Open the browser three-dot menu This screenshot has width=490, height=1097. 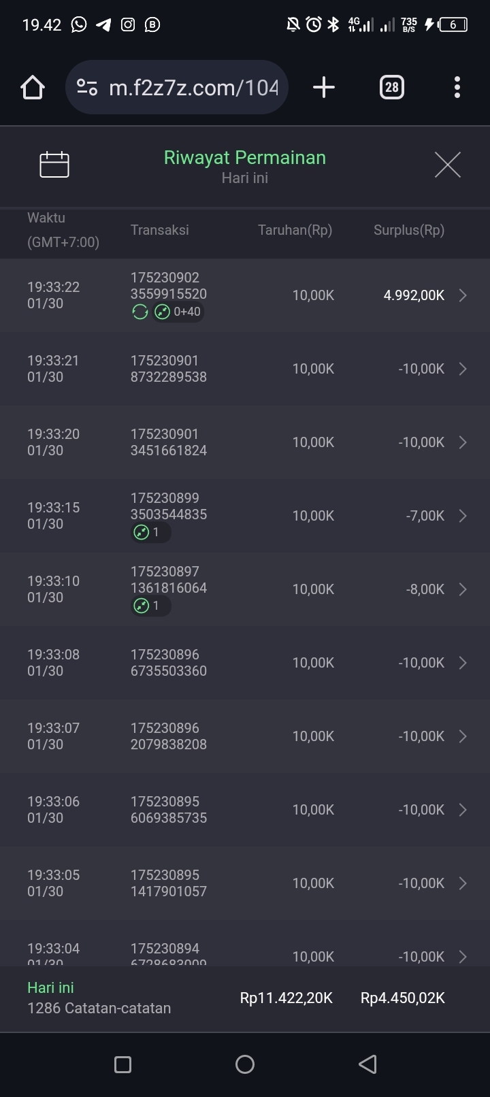[x=457, y=87]
